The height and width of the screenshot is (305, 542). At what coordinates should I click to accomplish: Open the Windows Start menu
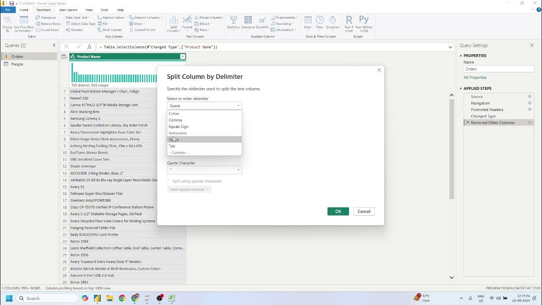(9, 298)
